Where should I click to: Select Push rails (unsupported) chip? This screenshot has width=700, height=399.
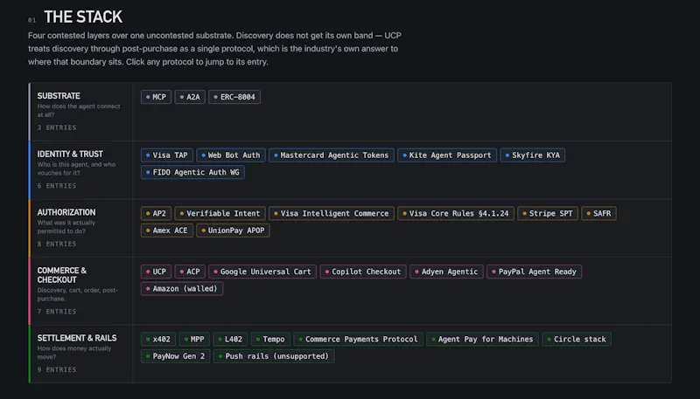coord(274,357)
